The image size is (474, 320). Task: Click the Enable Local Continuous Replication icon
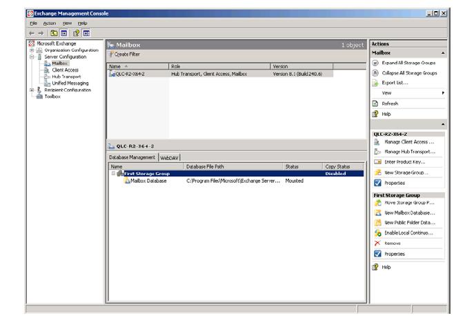[377, 233]
